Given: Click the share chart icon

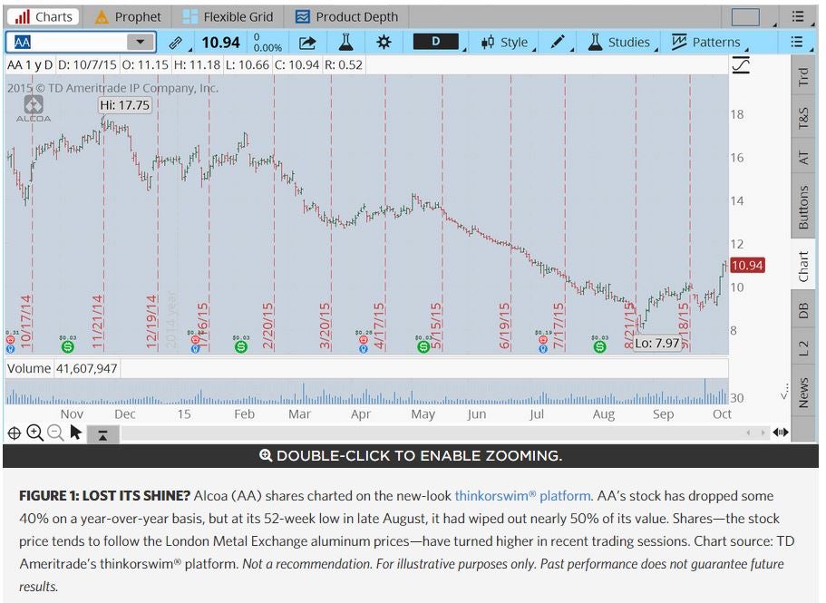Looking at the screenshot, I should tap(307, 42).
